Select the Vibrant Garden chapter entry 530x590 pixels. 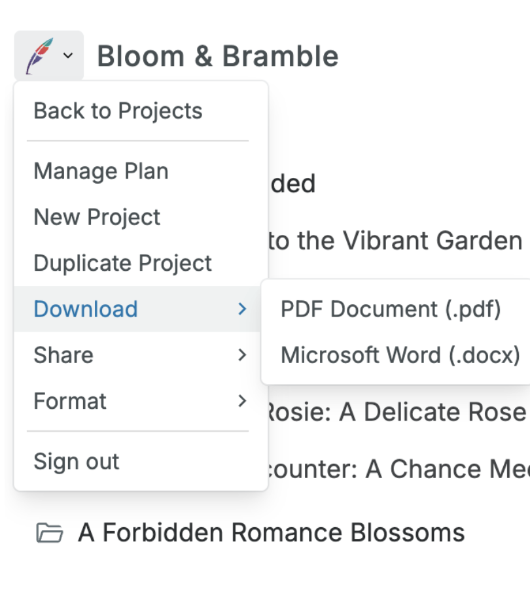tap(395, 241)
